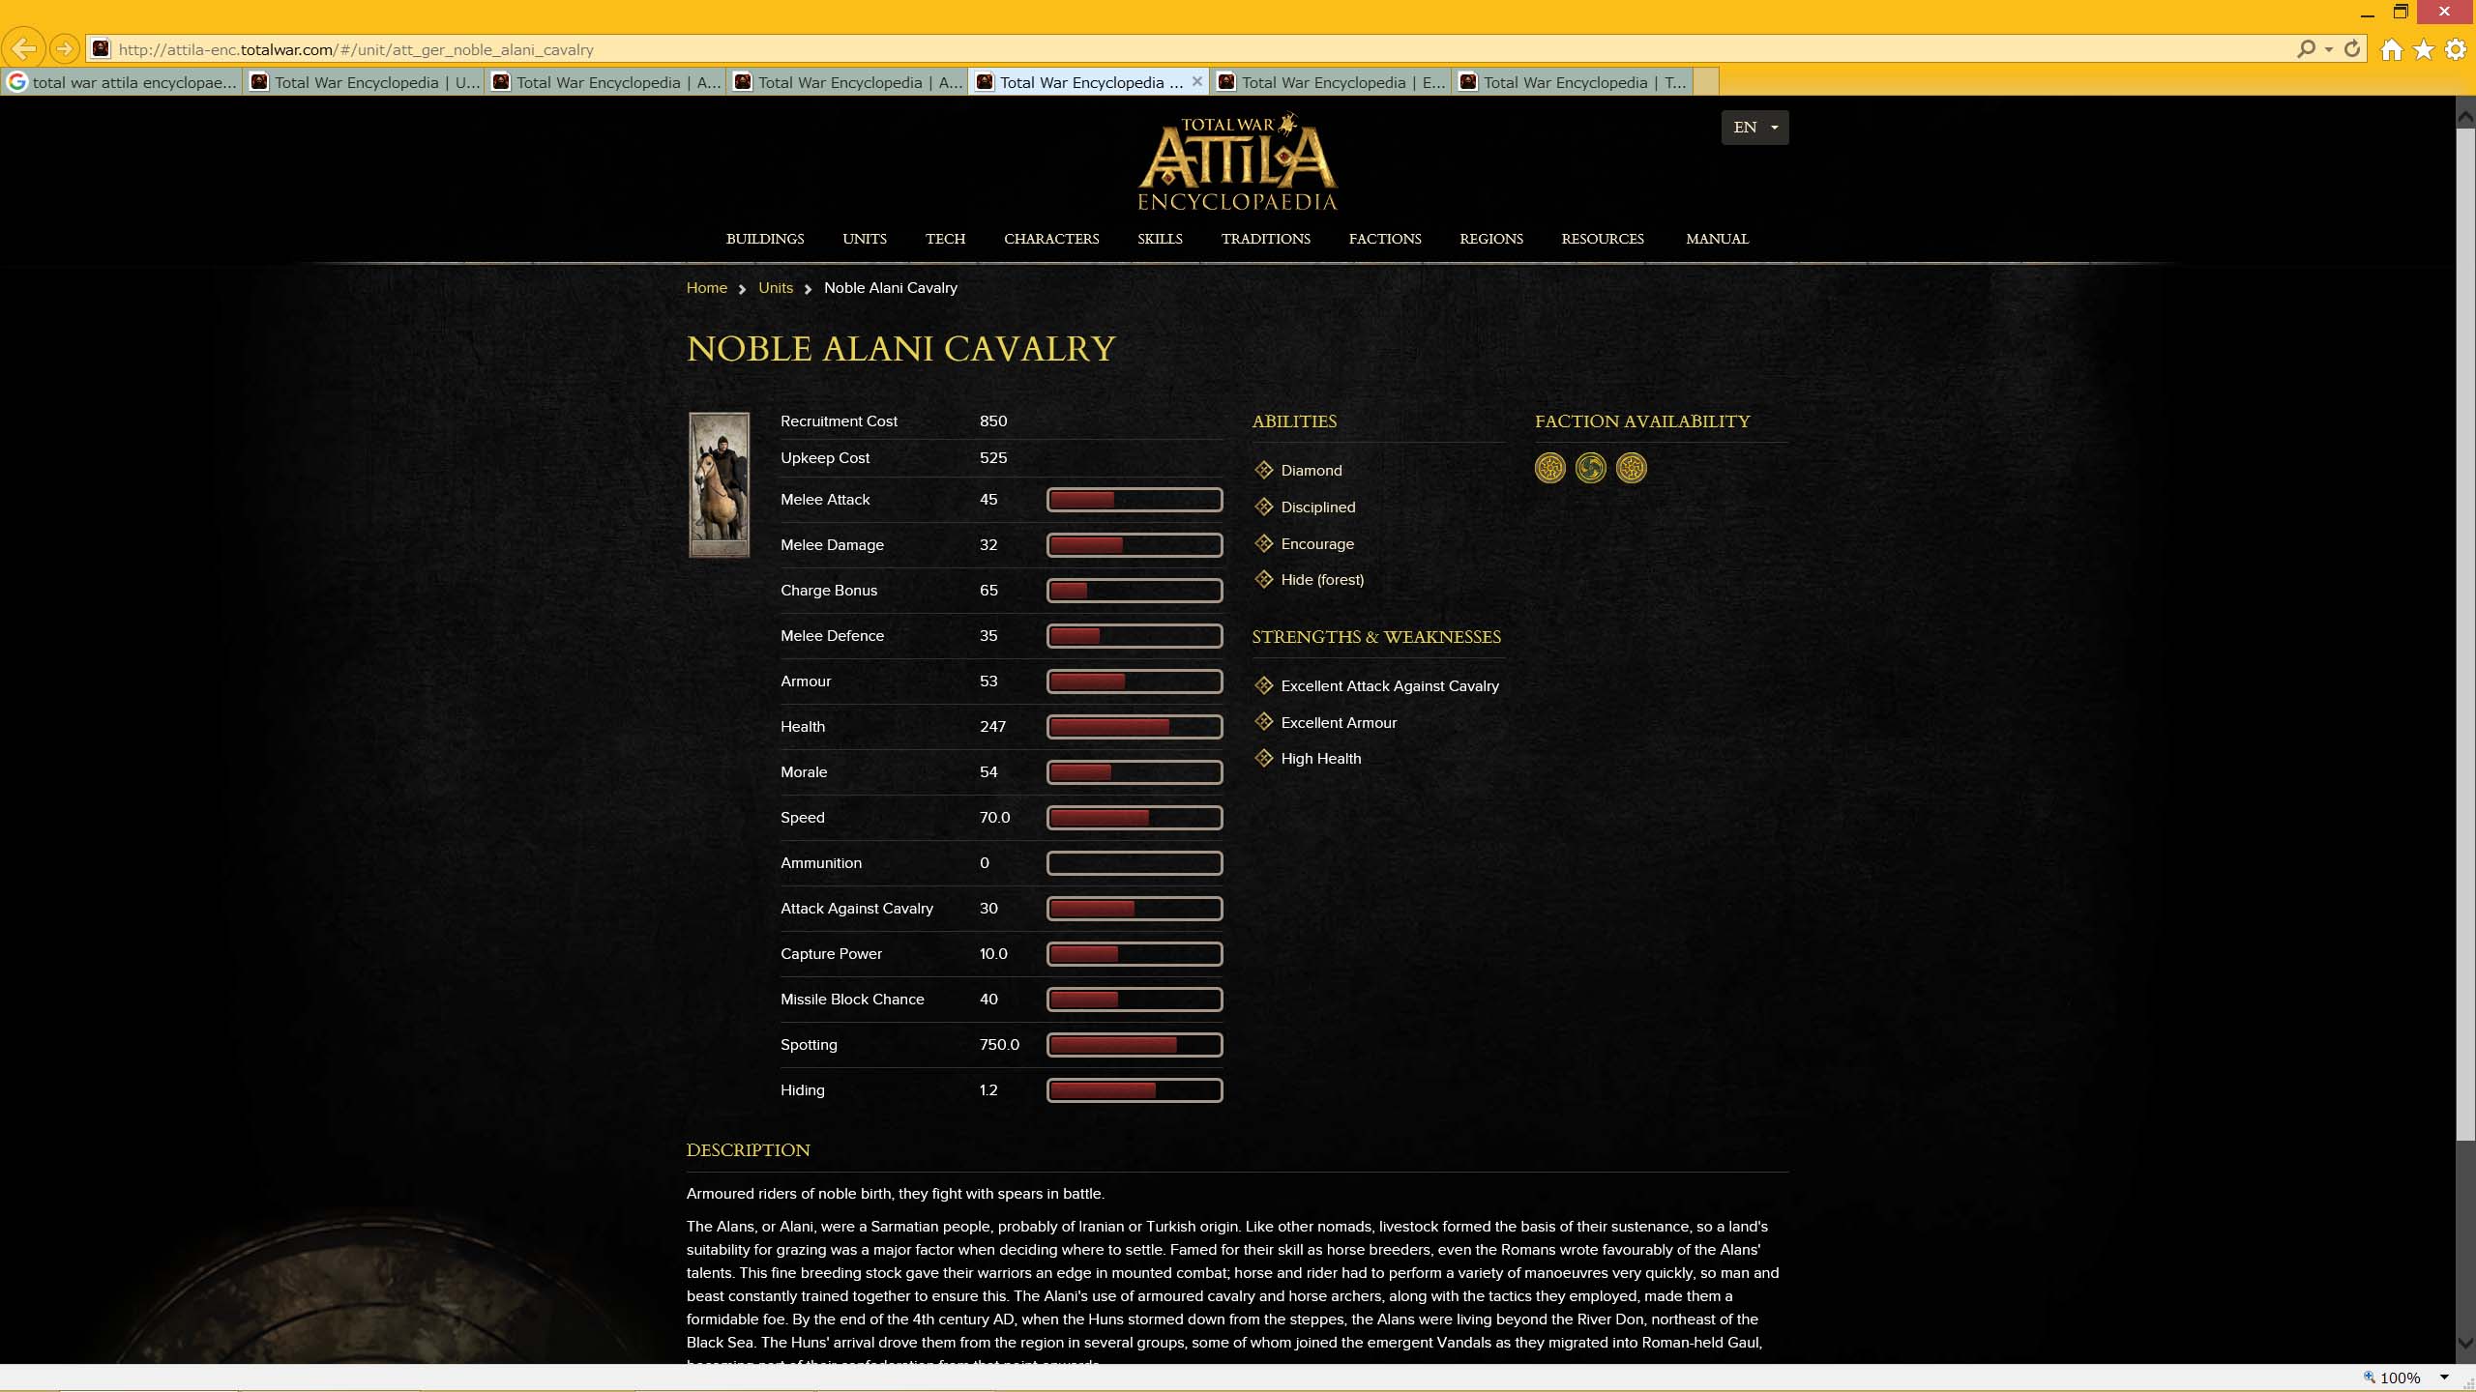
Task: Switch to the 'Total War Encyclopedia | E...' tab
Action: tap(1331, 82)
